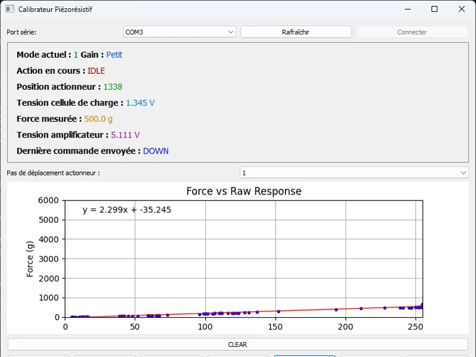Click the gain value Petit
The height and width of the screenshot is (357, 476).
click(114, 55)
